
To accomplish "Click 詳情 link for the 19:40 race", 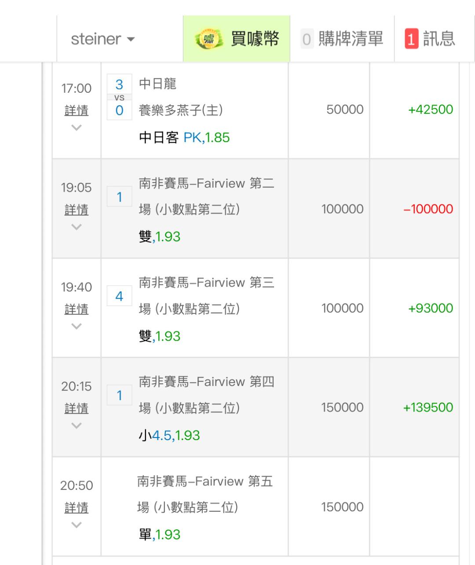I will tap(77, 309).
